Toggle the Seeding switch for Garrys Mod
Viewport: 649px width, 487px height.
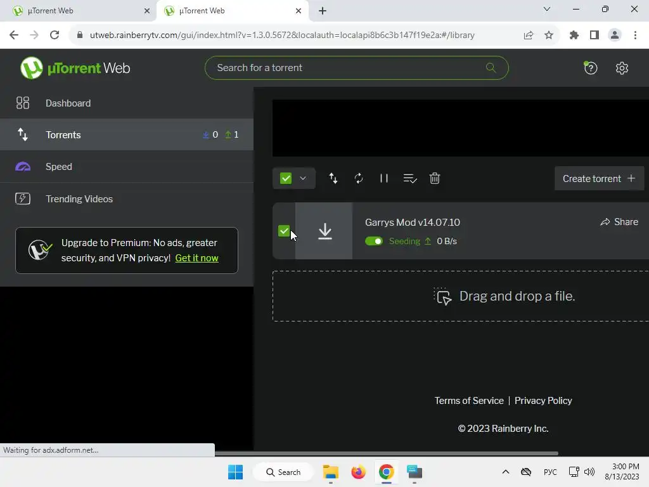tap(374, 241)
